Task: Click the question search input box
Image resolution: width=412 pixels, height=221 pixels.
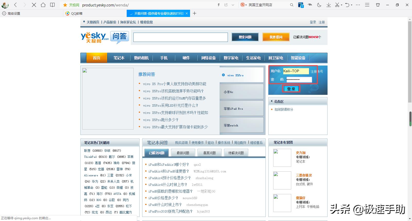Action: [x=181, y=37]
